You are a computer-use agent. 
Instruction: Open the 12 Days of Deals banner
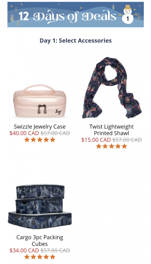(75, 14)
